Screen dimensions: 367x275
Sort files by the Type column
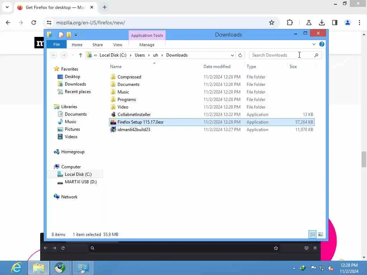pyautogui.click(x=251, y=67)
